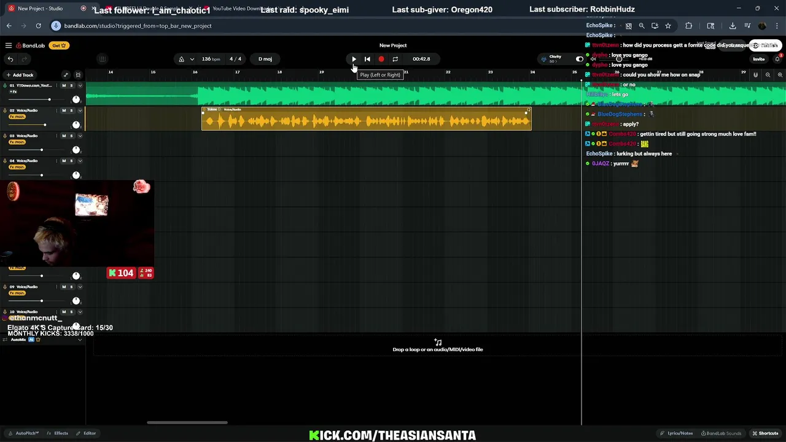Mute track 02 Voice/Audio
Screen dimensions: 786x442
point(64,110)
